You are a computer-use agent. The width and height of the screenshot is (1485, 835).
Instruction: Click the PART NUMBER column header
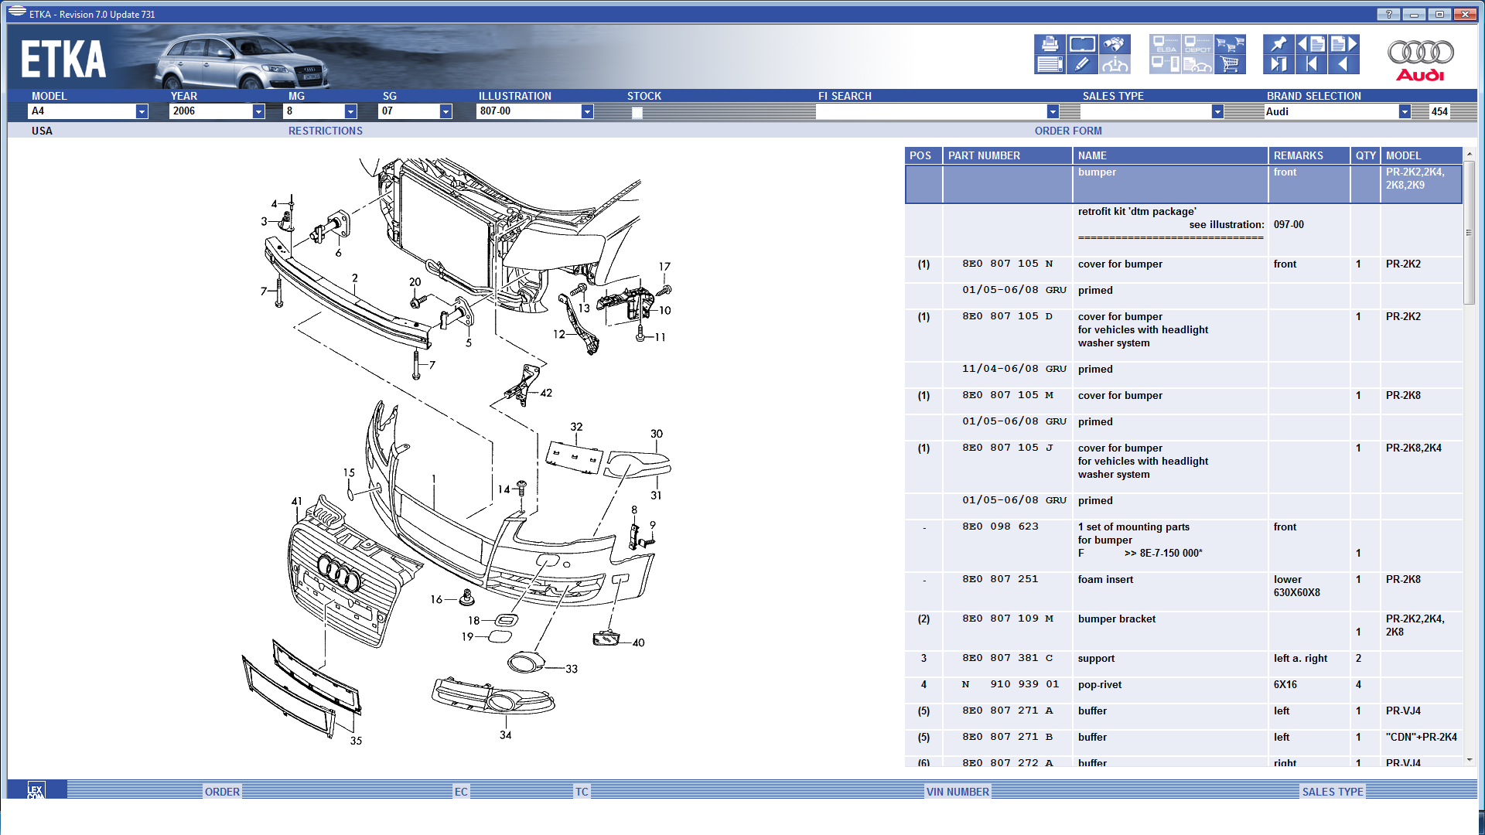coord(1008,155)
